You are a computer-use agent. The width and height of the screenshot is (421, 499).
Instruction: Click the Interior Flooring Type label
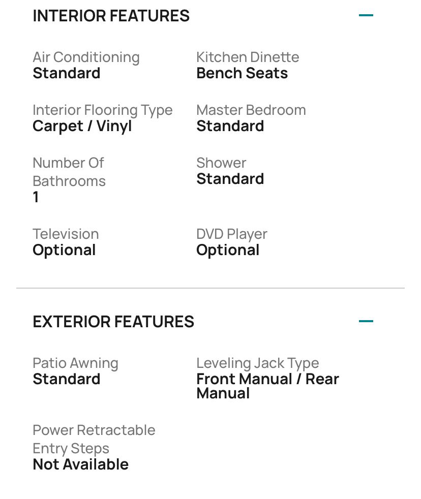tap(103, 110)
